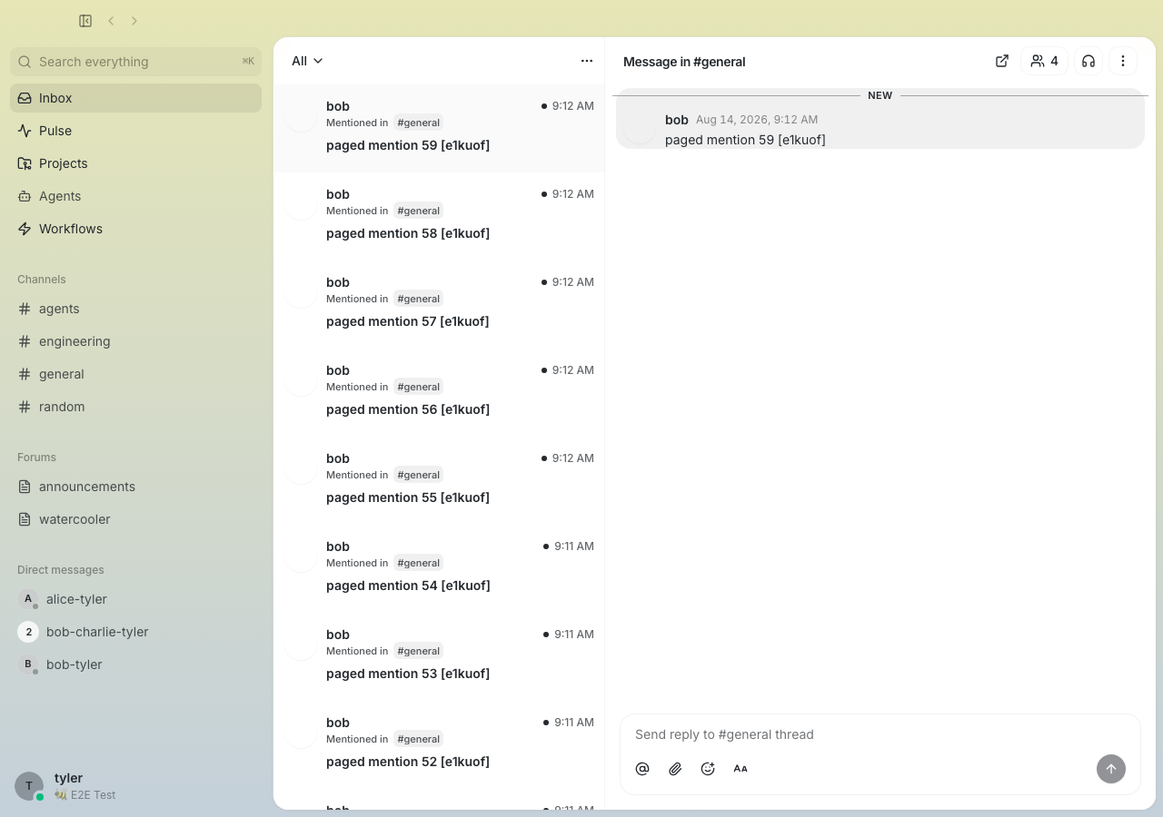1163x817 pixels.
Task: Select the paged mention 55 notification
Action: click(439, 480)
